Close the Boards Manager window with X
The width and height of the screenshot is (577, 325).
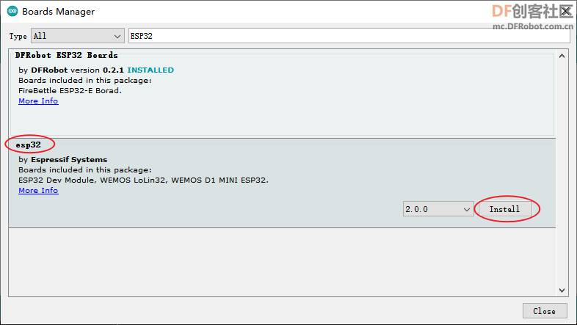coord(566,12)
